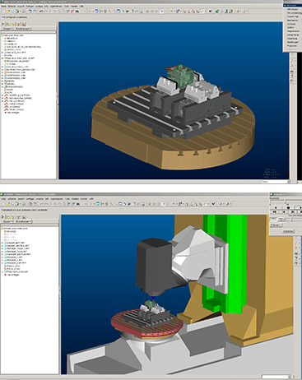The height and width of the screenshot is (380, 302).
Task: Click the Erfassen button in the animation dialog
Action: click(x=276, y=225)
